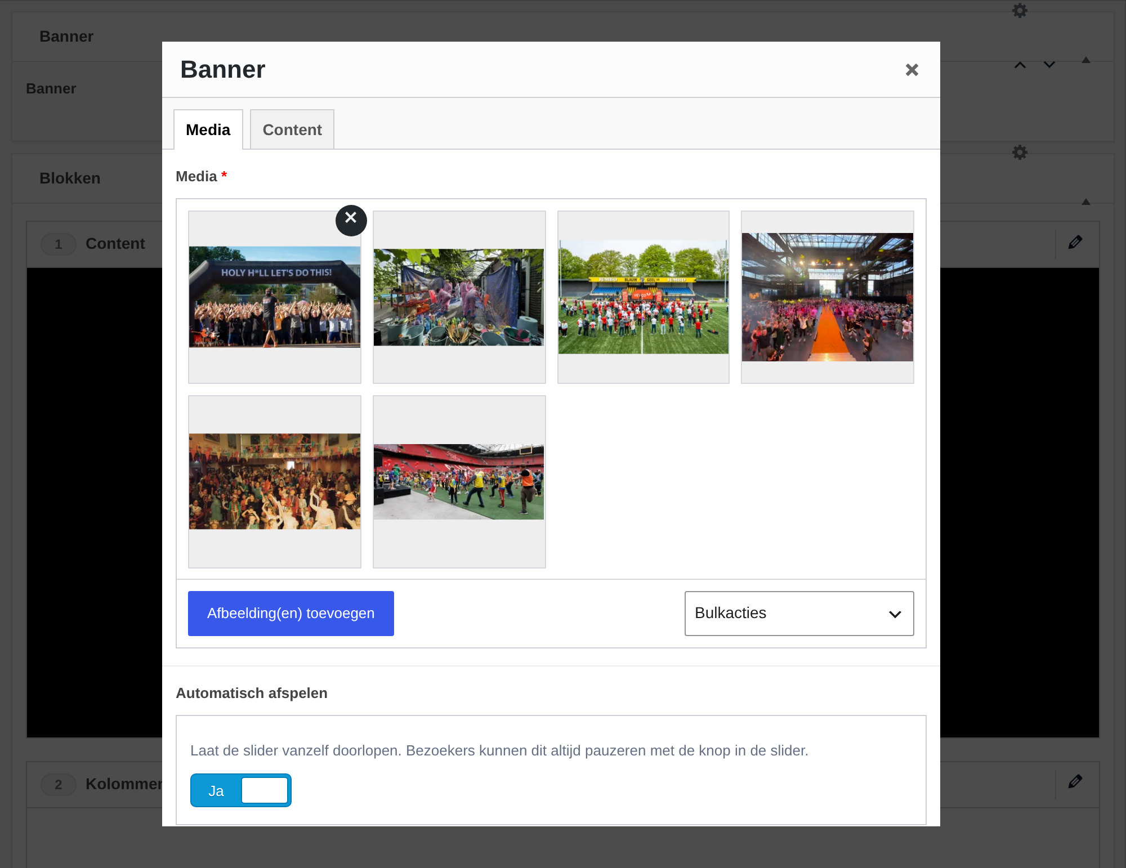
Task: Select the Media tab
Action: [x=208, y=129]
